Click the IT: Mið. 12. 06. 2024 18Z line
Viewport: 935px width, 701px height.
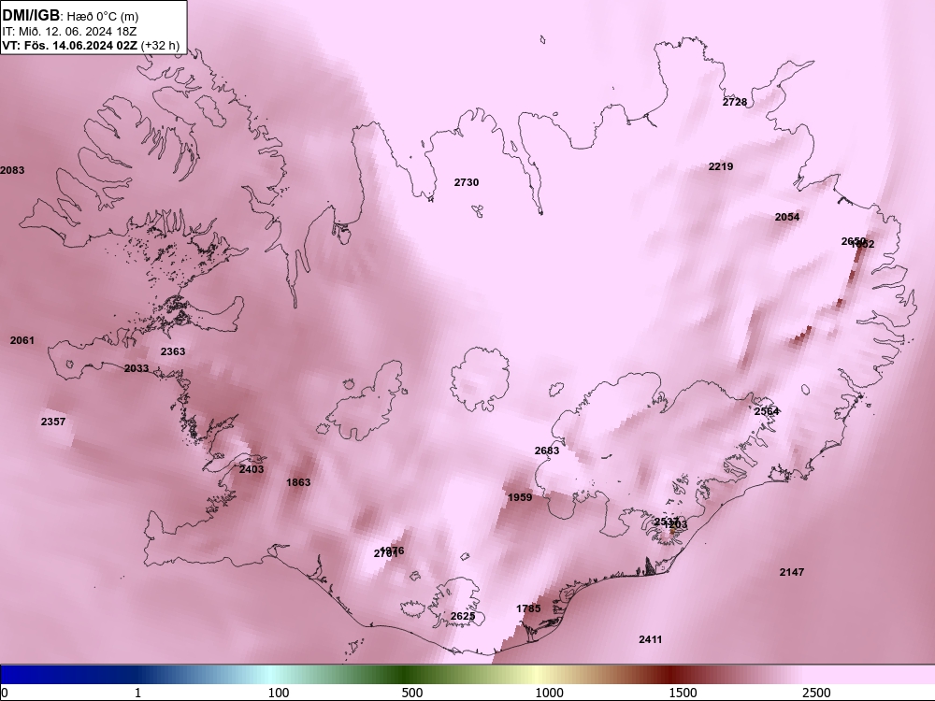tap(70, 32)
